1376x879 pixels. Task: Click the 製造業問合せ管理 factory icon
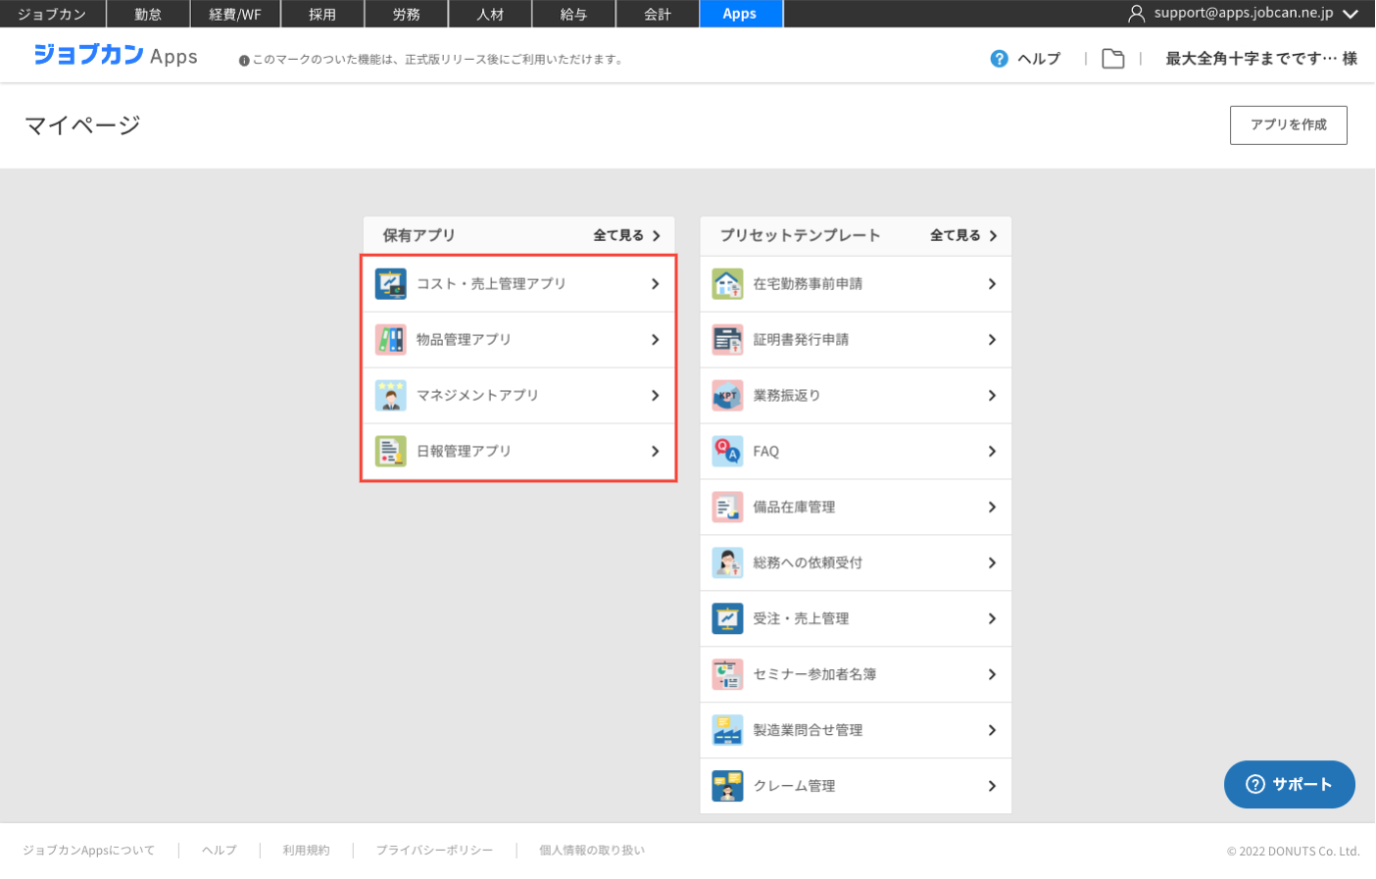point(727,731)
